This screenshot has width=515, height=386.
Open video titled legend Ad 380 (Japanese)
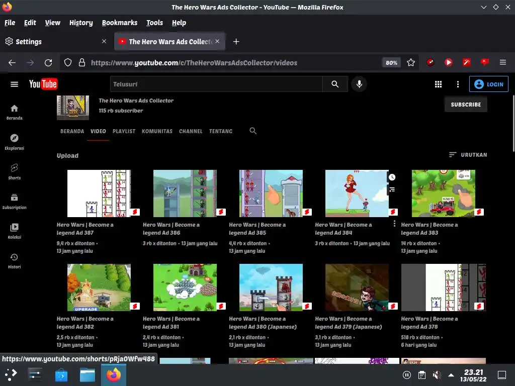click(263, 323)
